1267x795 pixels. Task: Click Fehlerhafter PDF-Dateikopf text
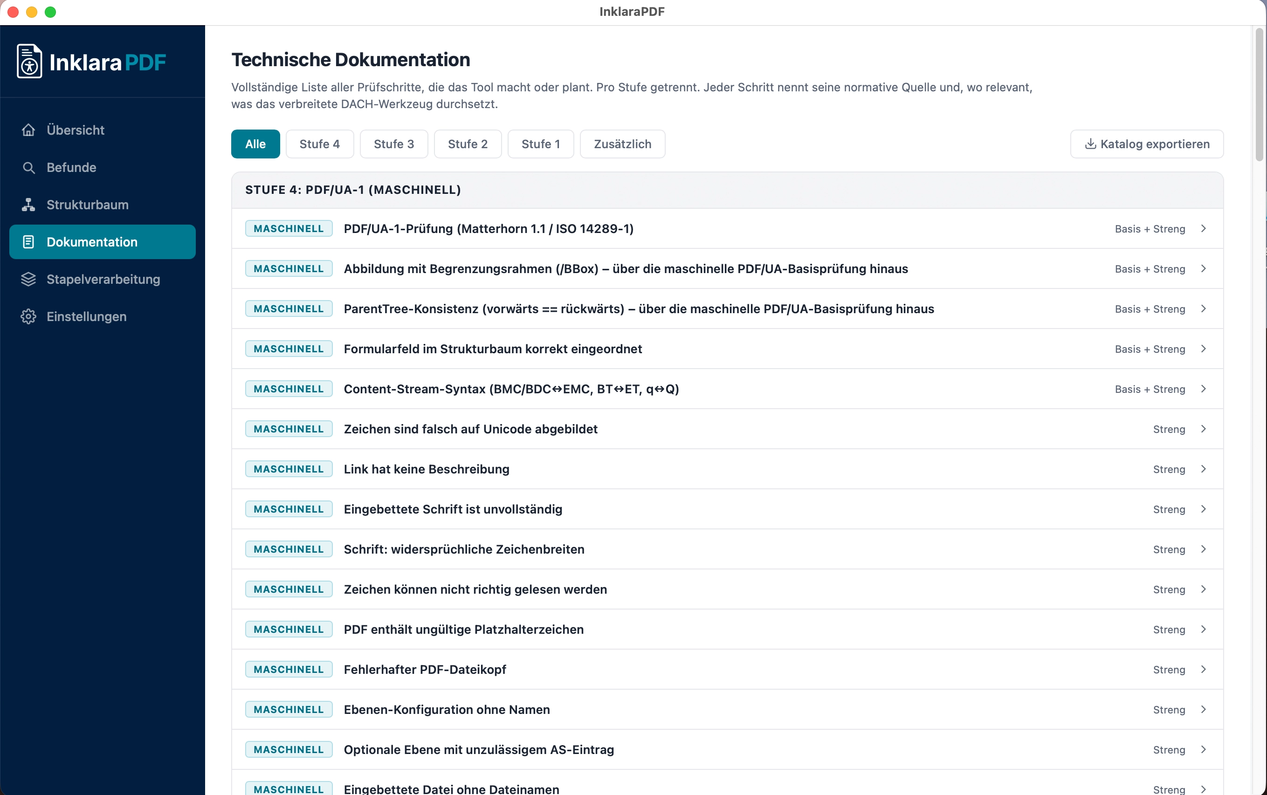[x=425, y=669]
